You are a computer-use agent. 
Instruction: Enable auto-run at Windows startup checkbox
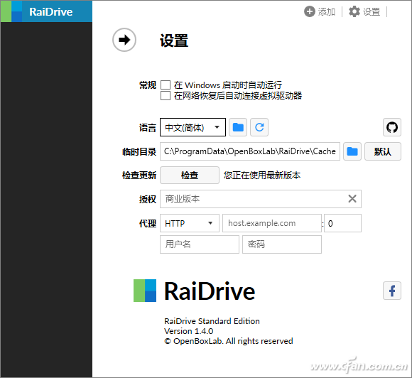pyautogui.click(x=166, y=85)
